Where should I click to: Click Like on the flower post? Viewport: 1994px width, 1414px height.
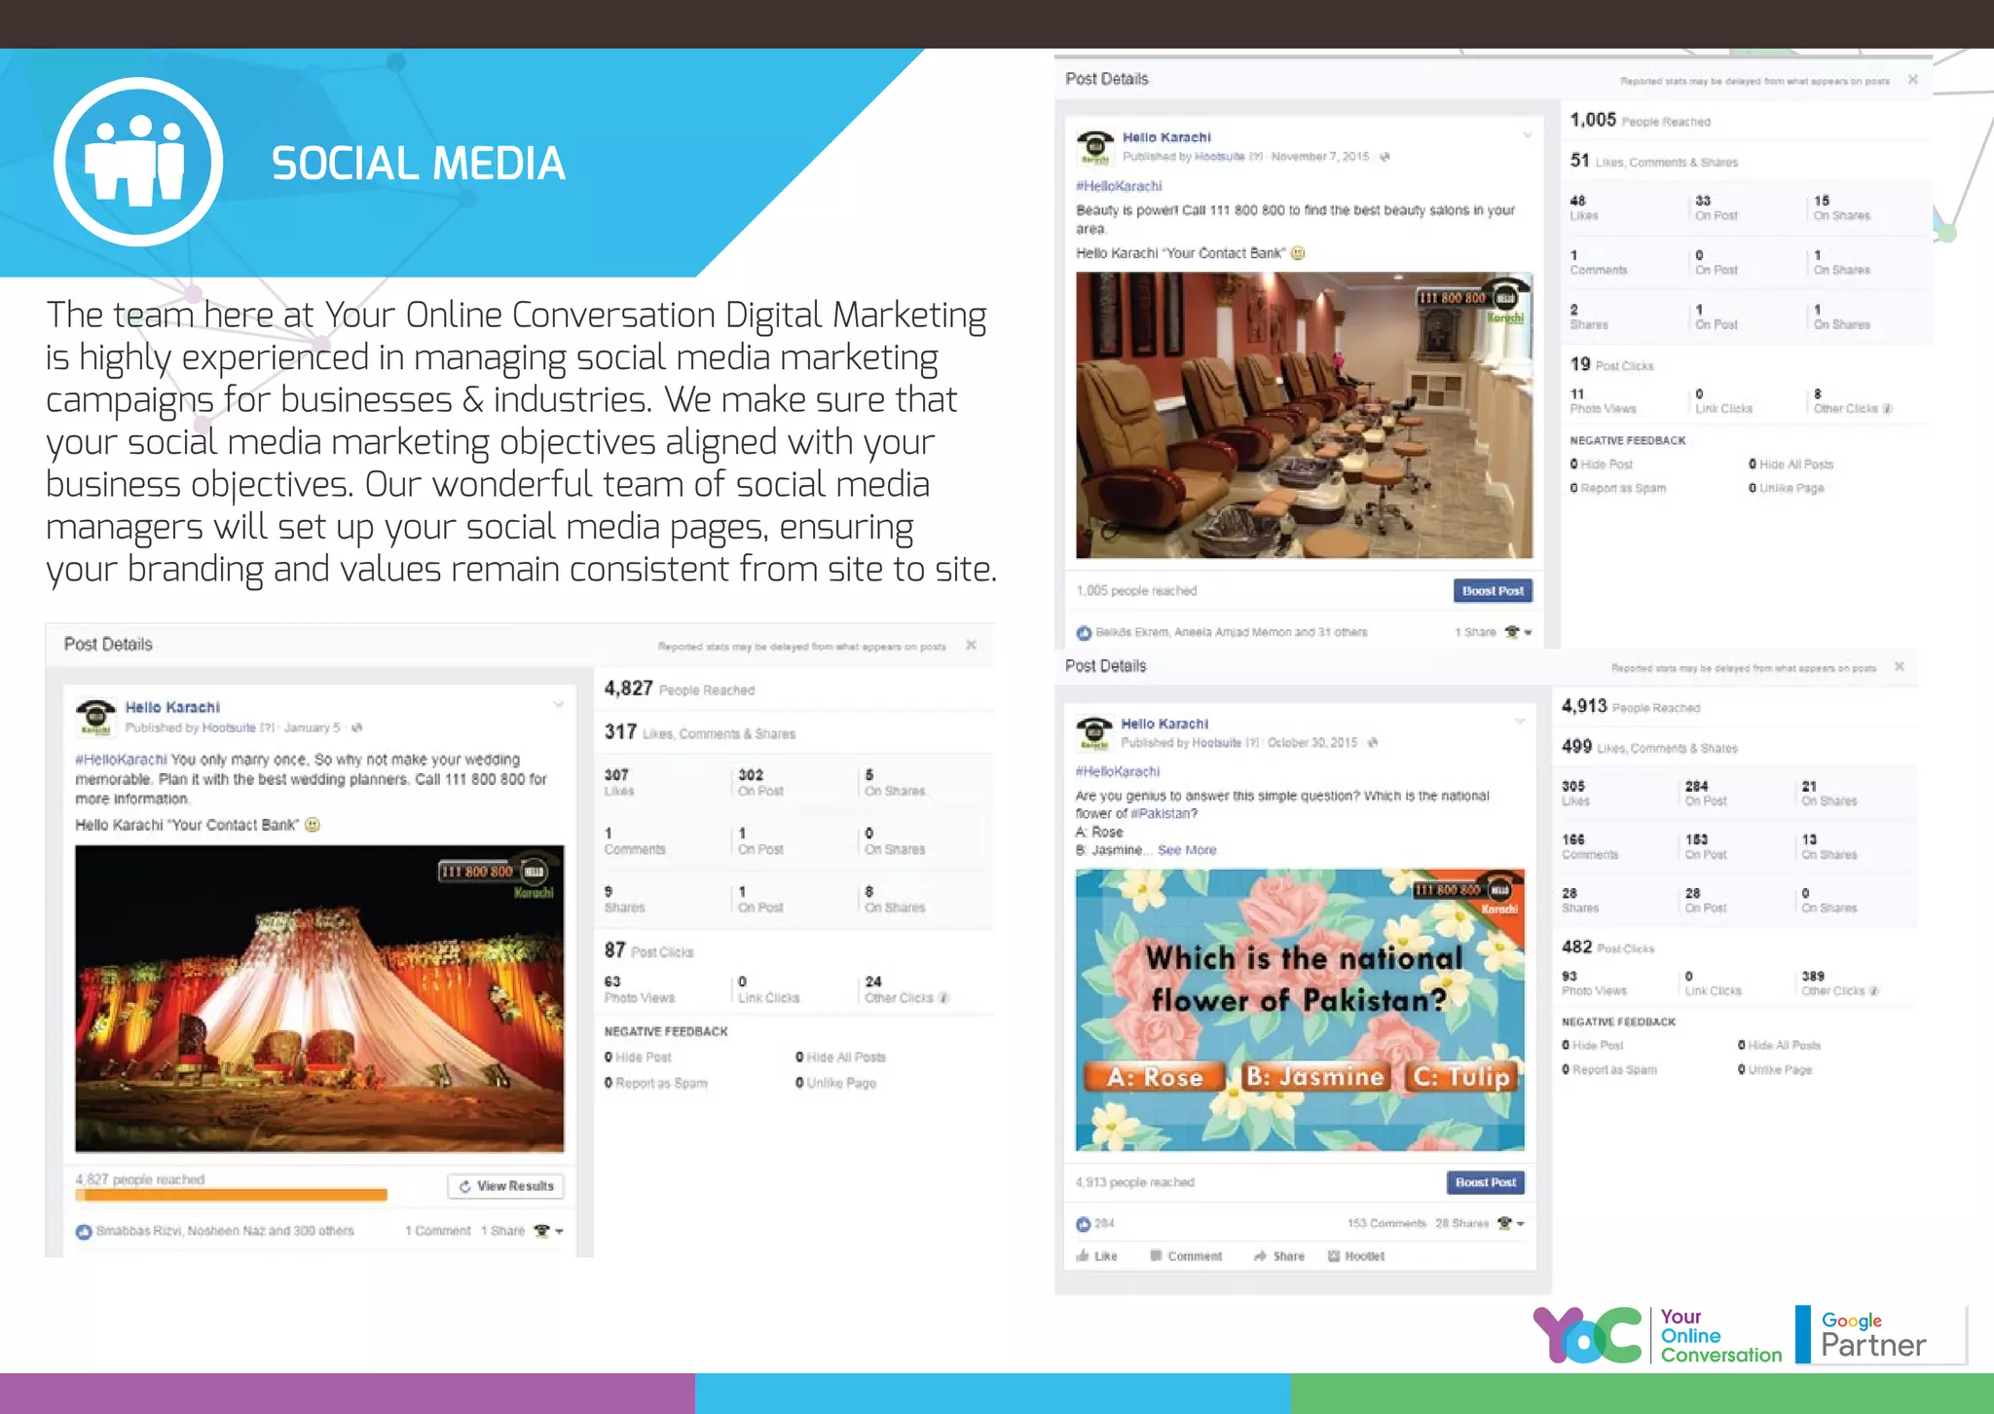(1097, 1256)
